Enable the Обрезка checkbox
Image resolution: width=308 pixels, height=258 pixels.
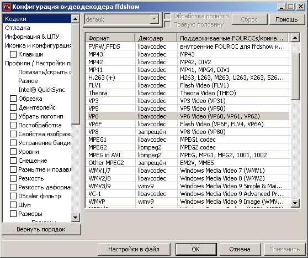tap(13, 99)
